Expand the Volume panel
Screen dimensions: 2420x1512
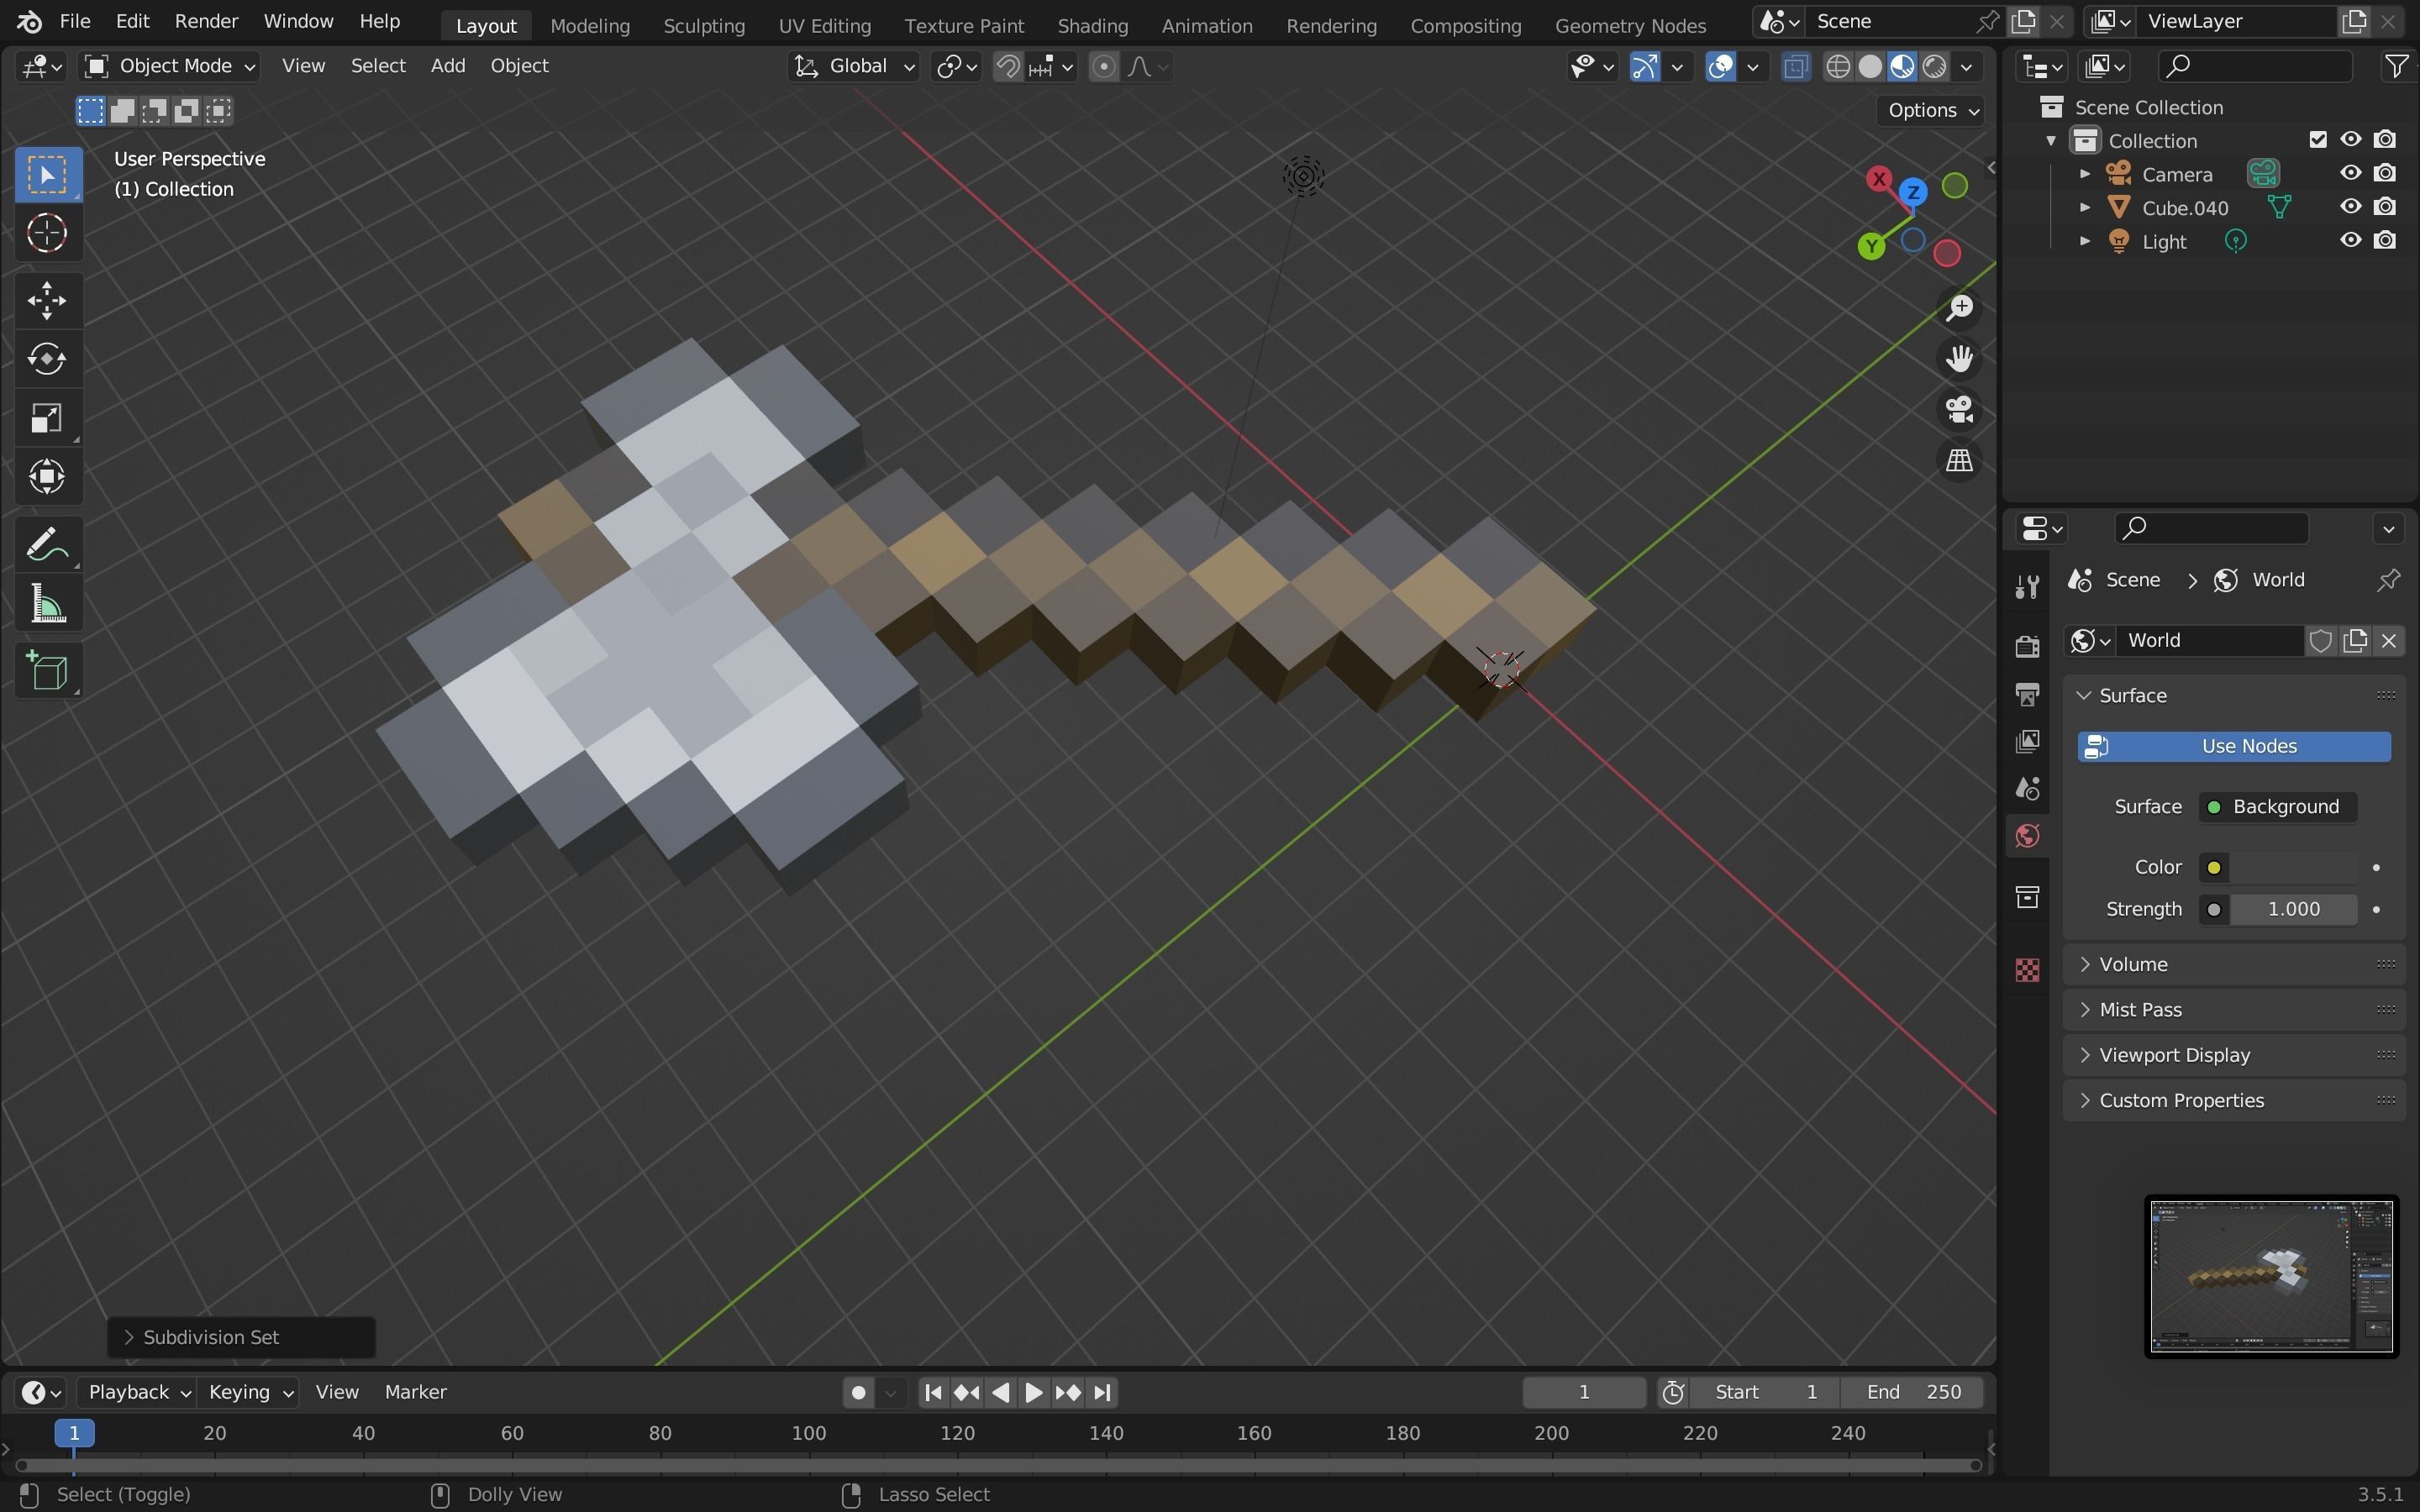(2234, 964)
